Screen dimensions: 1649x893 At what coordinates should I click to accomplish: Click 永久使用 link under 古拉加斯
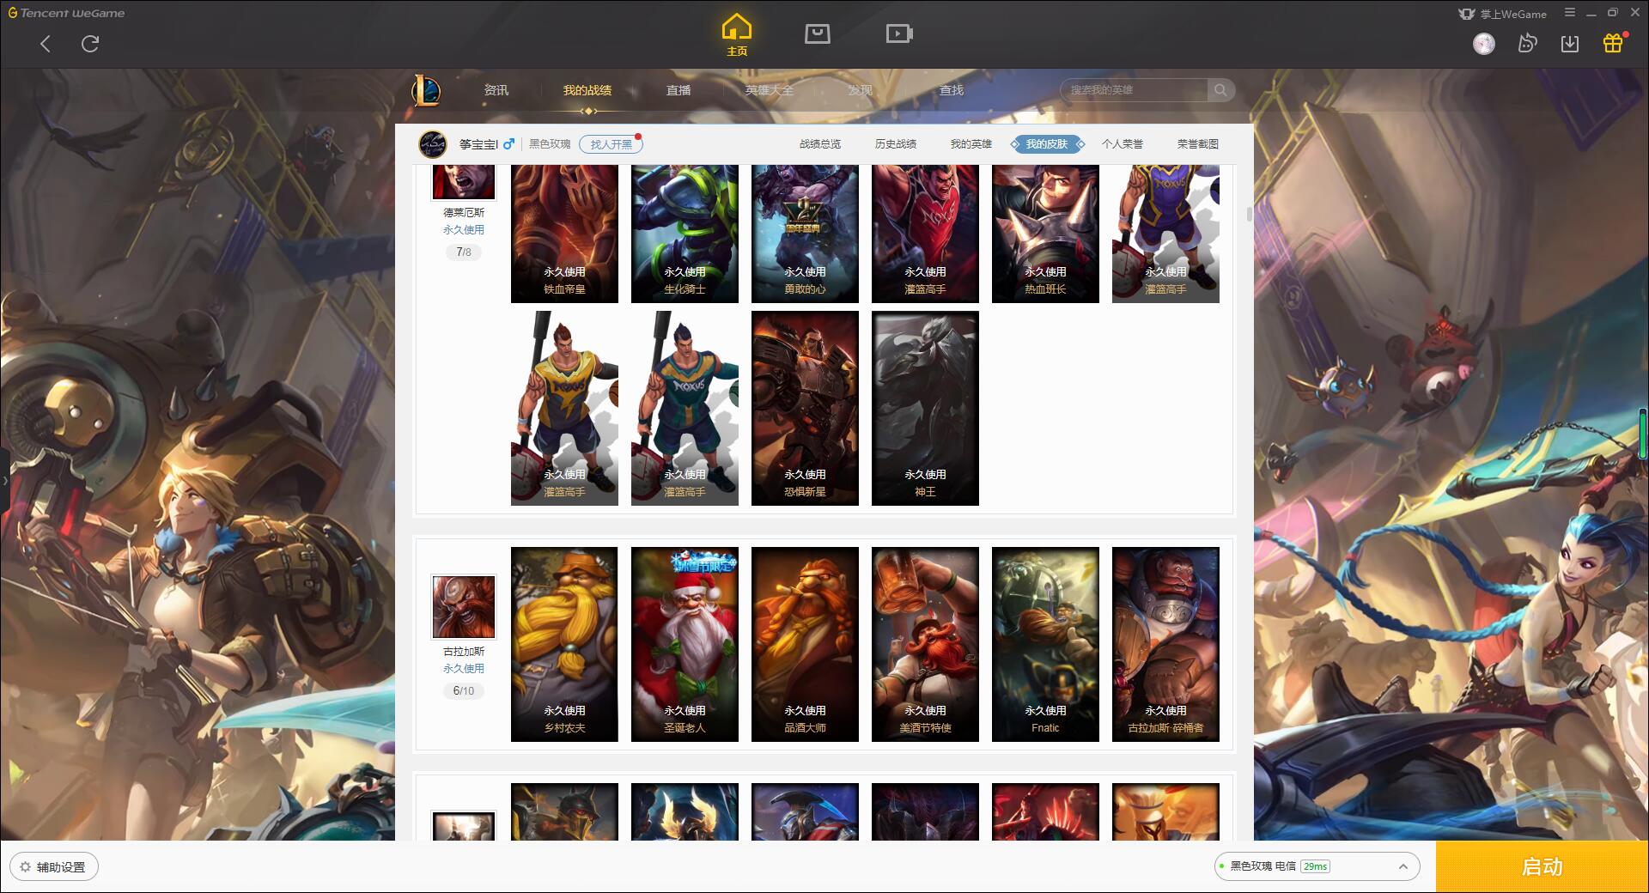(464, 669)
